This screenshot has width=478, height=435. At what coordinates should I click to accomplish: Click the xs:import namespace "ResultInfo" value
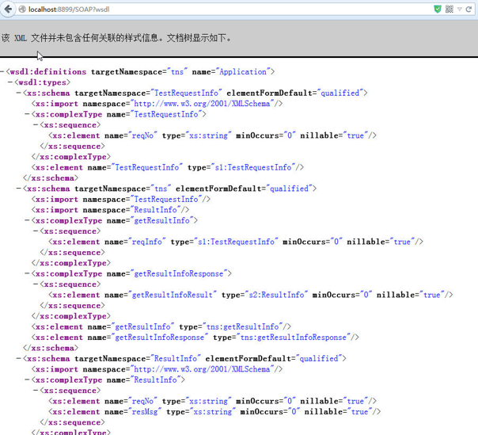pos(155,210)
